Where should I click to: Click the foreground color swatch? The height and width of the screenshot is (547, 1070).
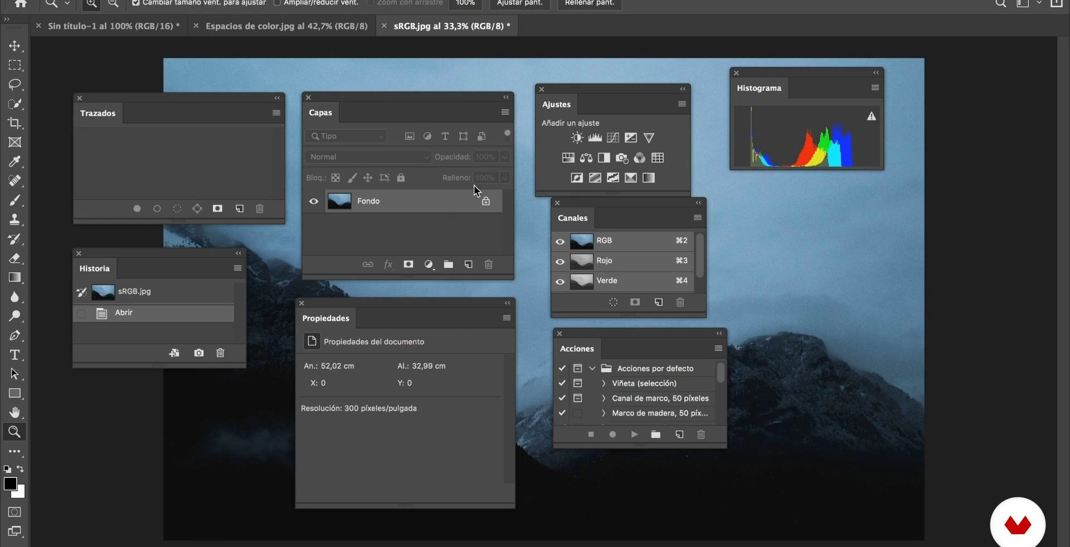[x=10, y=483]
